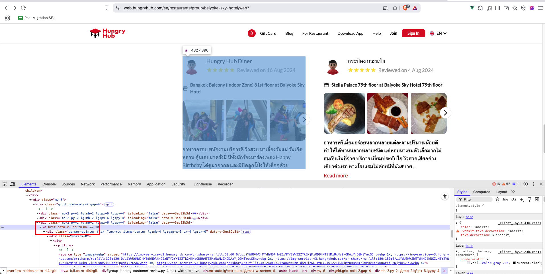Open the Computed styles tab

click(x=482, y=192)
